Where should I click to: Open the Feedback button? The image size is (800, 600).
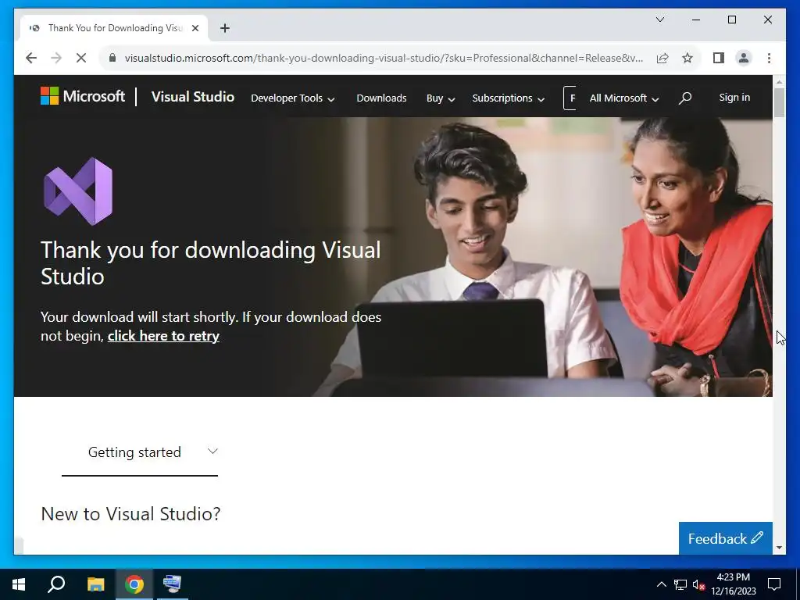725,538
